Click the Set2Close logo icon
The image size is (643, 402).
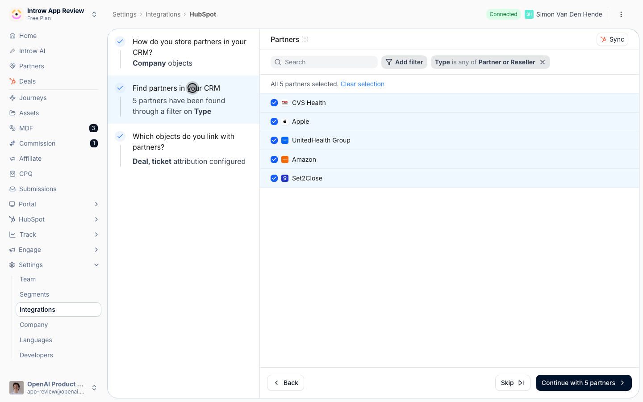[285, 178]
